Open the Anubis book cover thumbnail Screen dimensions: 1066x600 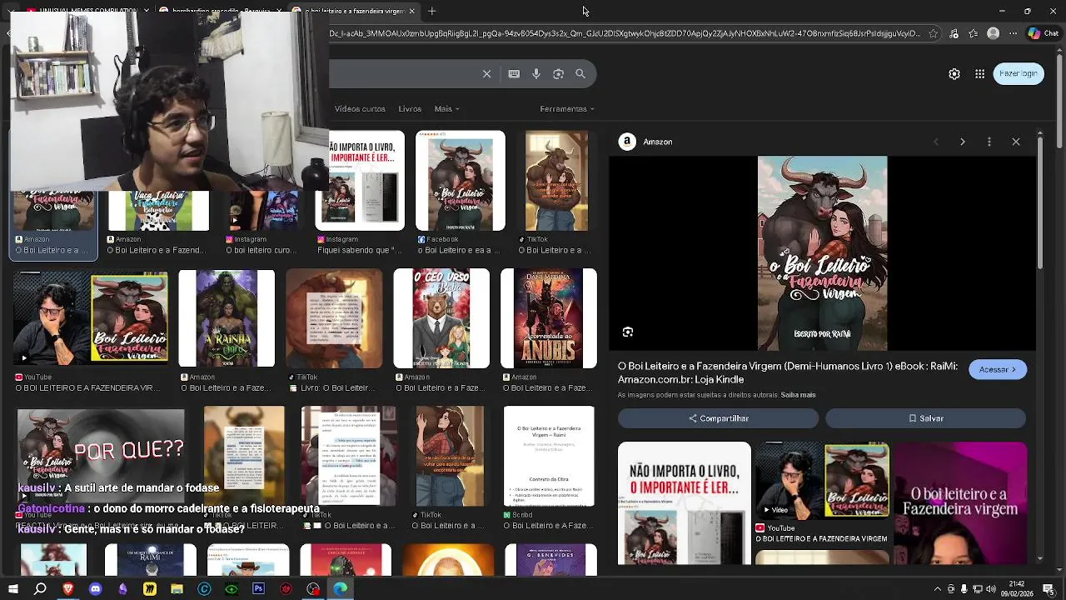point(549,317)
